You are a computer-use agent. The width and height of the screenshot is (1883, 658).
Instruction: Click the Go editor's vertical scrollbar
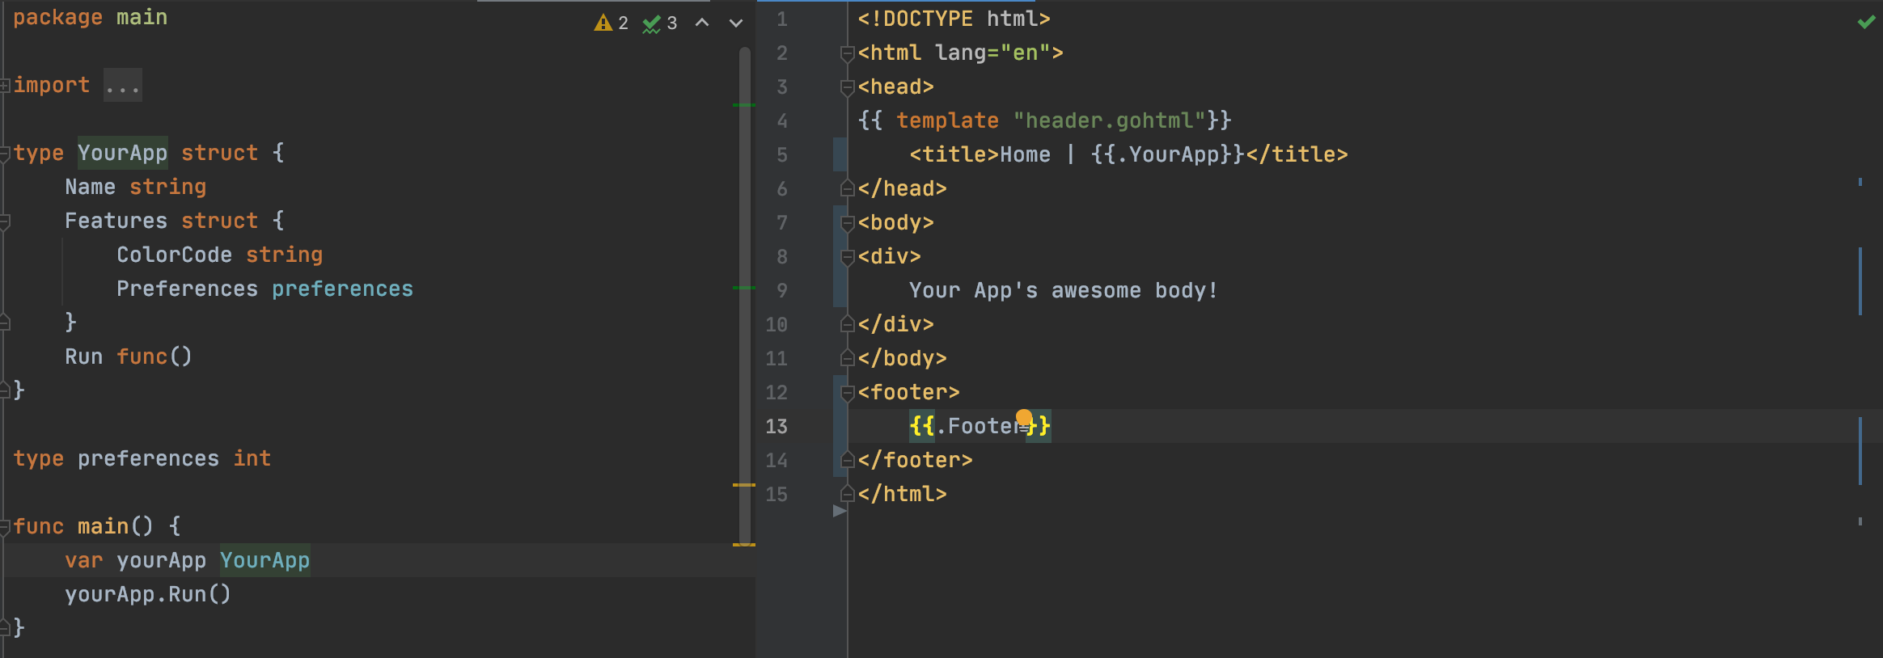pyautogui.click(x=744, y=291)
